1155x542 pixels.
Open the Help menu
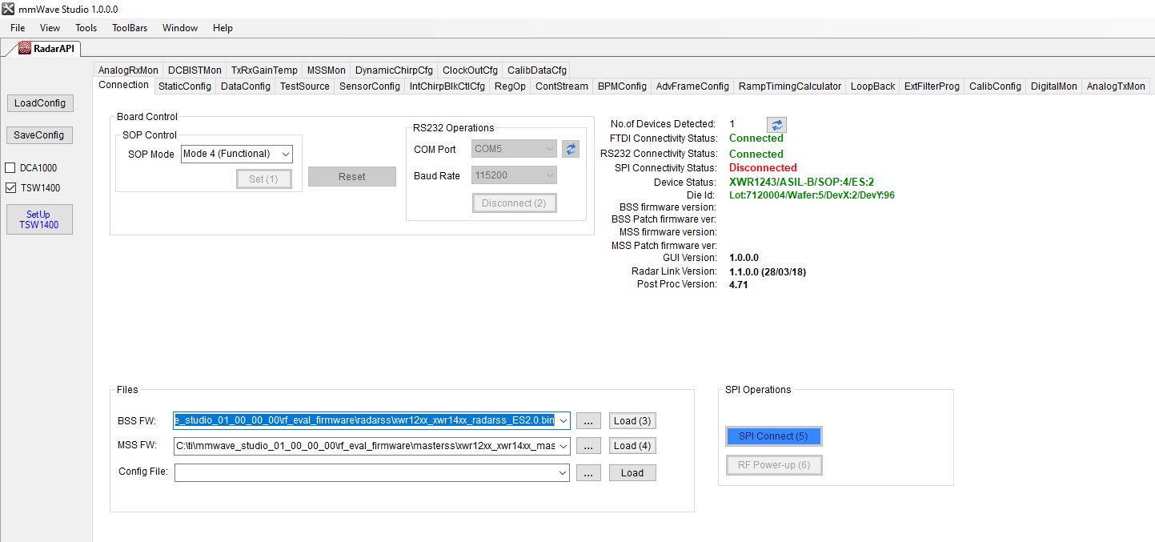point(223,28)
